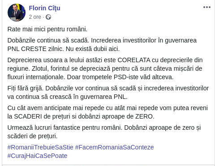Click the word SCADERI in the post
Screen dimensions: 215x166
(x=28, y=116)
